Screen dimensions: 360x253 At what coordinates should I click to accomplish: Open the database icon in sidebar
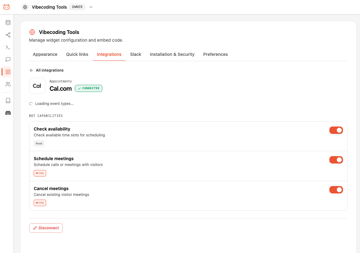tap(8, 23)
